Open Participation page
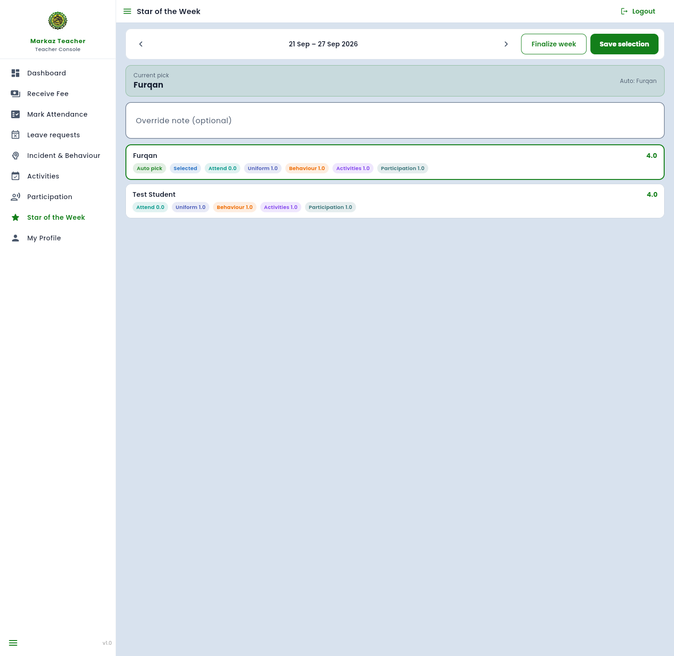 coord(58,197)
